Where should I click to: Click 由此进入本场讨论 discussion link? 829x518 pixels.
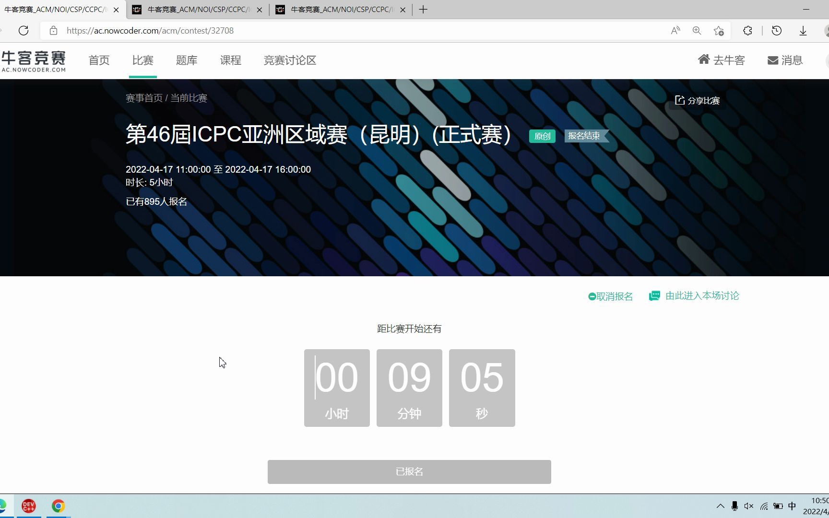tap(694, 296)
